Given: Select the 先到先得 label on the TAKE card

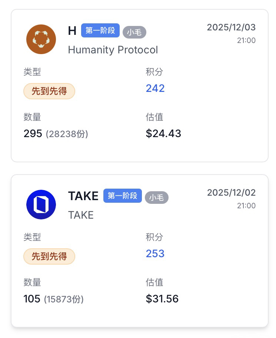Looking at the screenshot, I should click(x=49, y=256).
